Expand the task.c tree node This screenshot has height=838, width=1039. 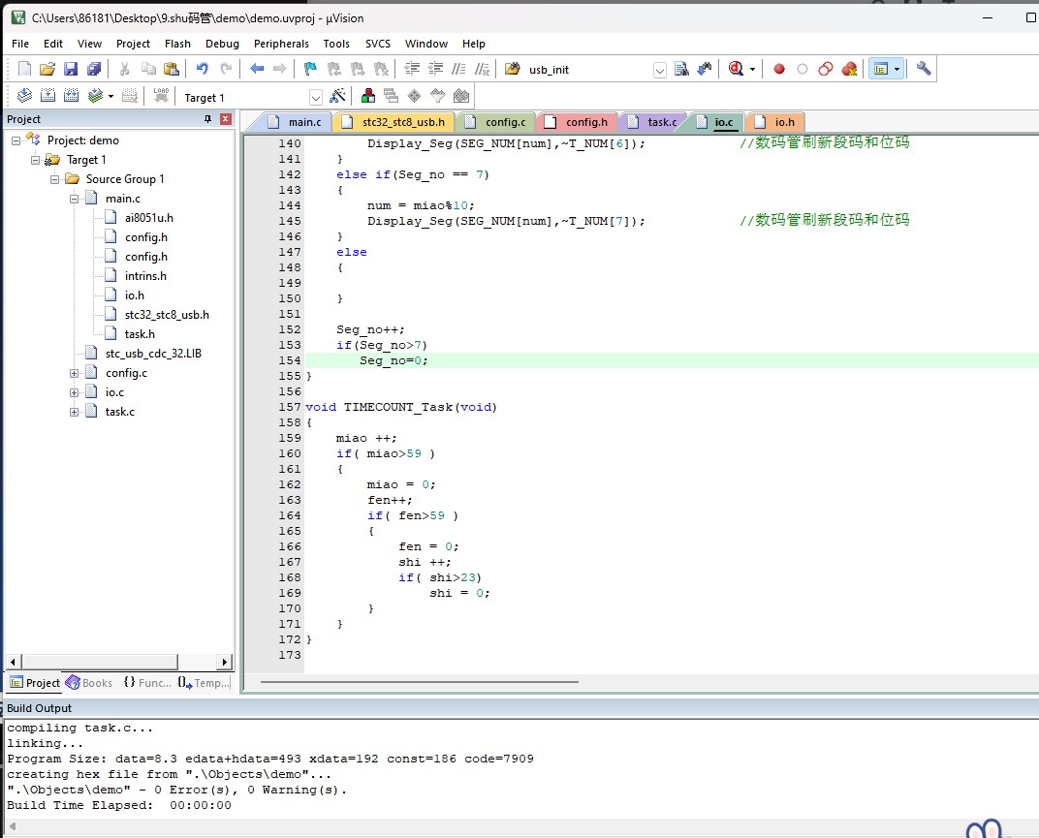(x=75, y=412)
